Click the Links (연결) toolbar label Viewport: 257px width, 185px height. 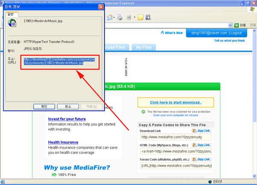(253, 25)
